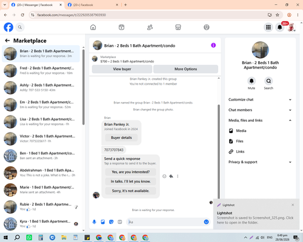Image resolution: width=303 pixels, height=242 pixels.
Task: Collapse the Media, files and links section
Action: (261, 120)
